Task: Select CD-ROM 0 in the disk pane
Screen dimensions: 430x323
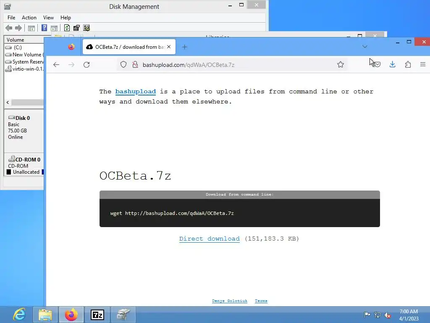Action: [x=24, y=162]
